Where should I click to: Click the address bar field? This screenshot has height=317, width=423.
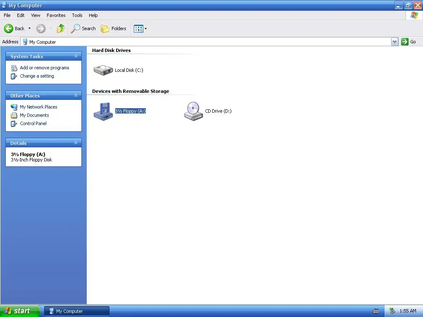pos(206,42)
